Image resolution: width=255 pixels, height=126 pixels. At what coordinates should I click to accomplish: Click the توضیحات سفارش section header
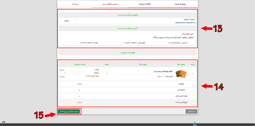(x=127, y=52)
